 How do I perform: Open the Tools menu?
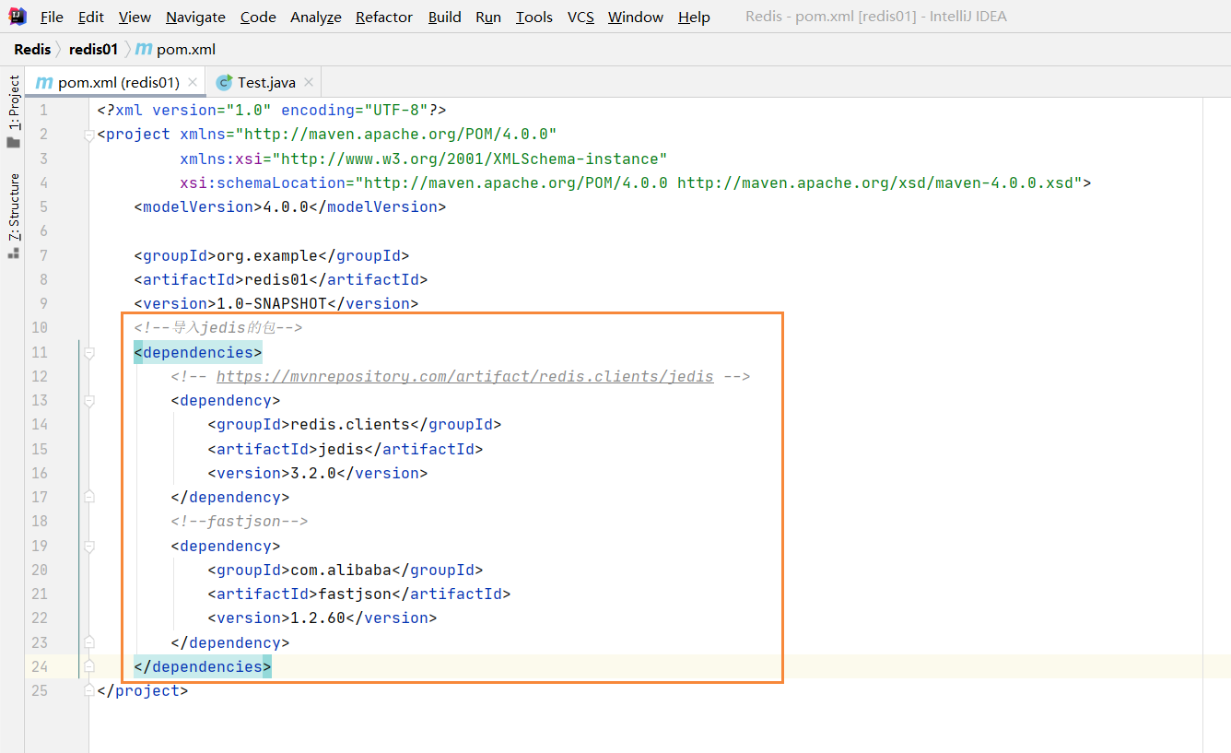tap(533, 17)
